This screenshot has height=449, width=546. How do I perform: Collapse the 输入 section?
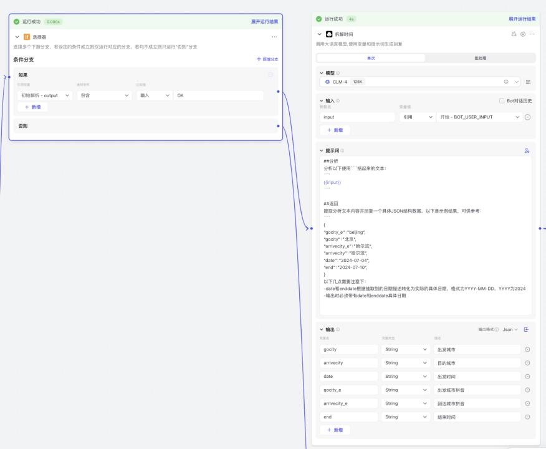coord(322,100)
